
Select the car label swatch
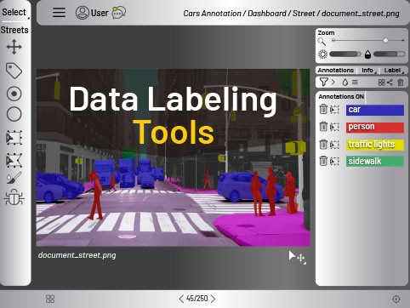click(375, 110)
